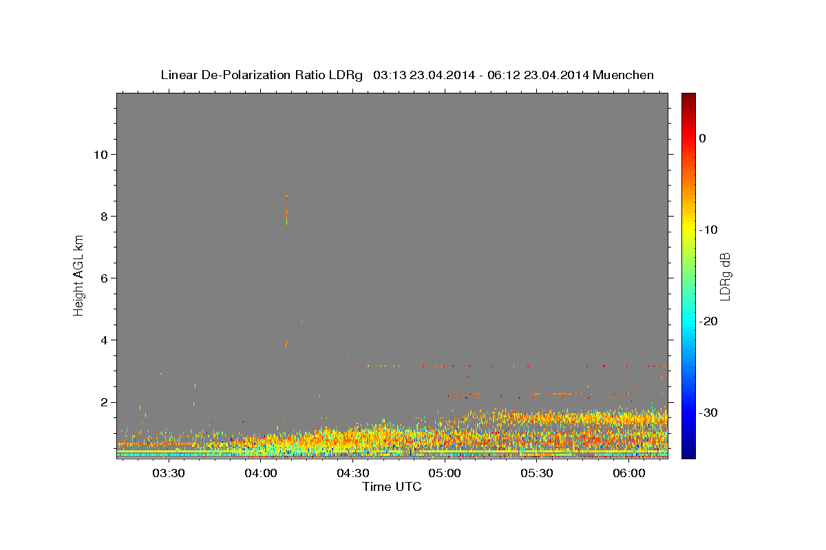Screen dimensions: 826x550
Task: Click the 'Time UTC' axis label
Action: (392, 487)
